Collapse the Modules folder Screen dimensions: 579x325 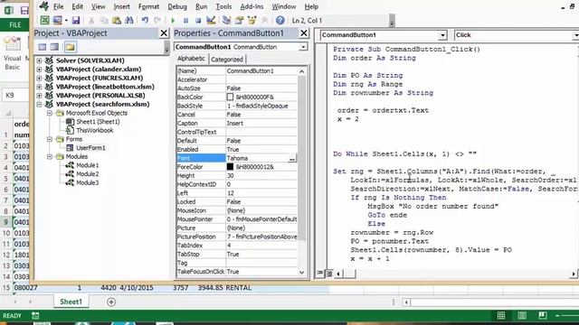[50, 156]
